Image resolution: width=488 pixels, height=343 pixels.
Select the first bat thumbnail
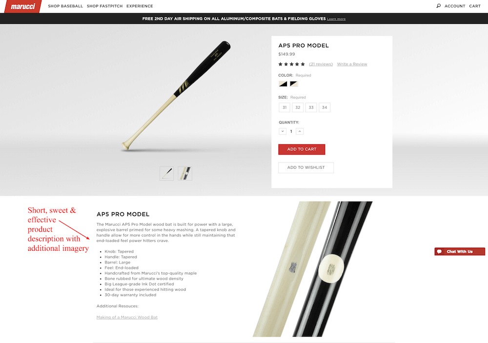167,173
